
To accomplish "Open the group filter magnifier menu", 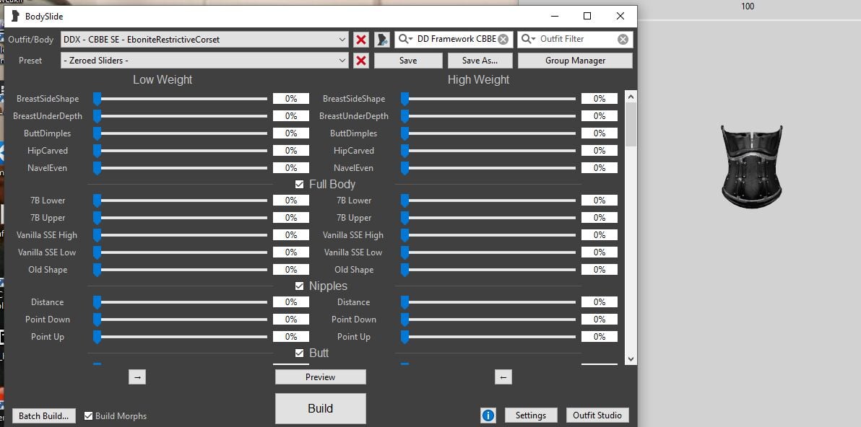I will coord(406,39).
